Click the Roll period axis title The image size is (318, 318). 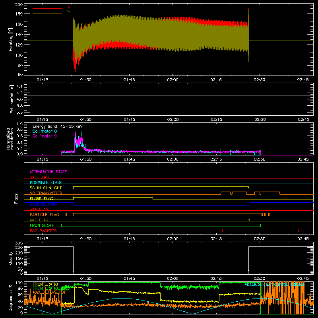[x=12, y=99]
